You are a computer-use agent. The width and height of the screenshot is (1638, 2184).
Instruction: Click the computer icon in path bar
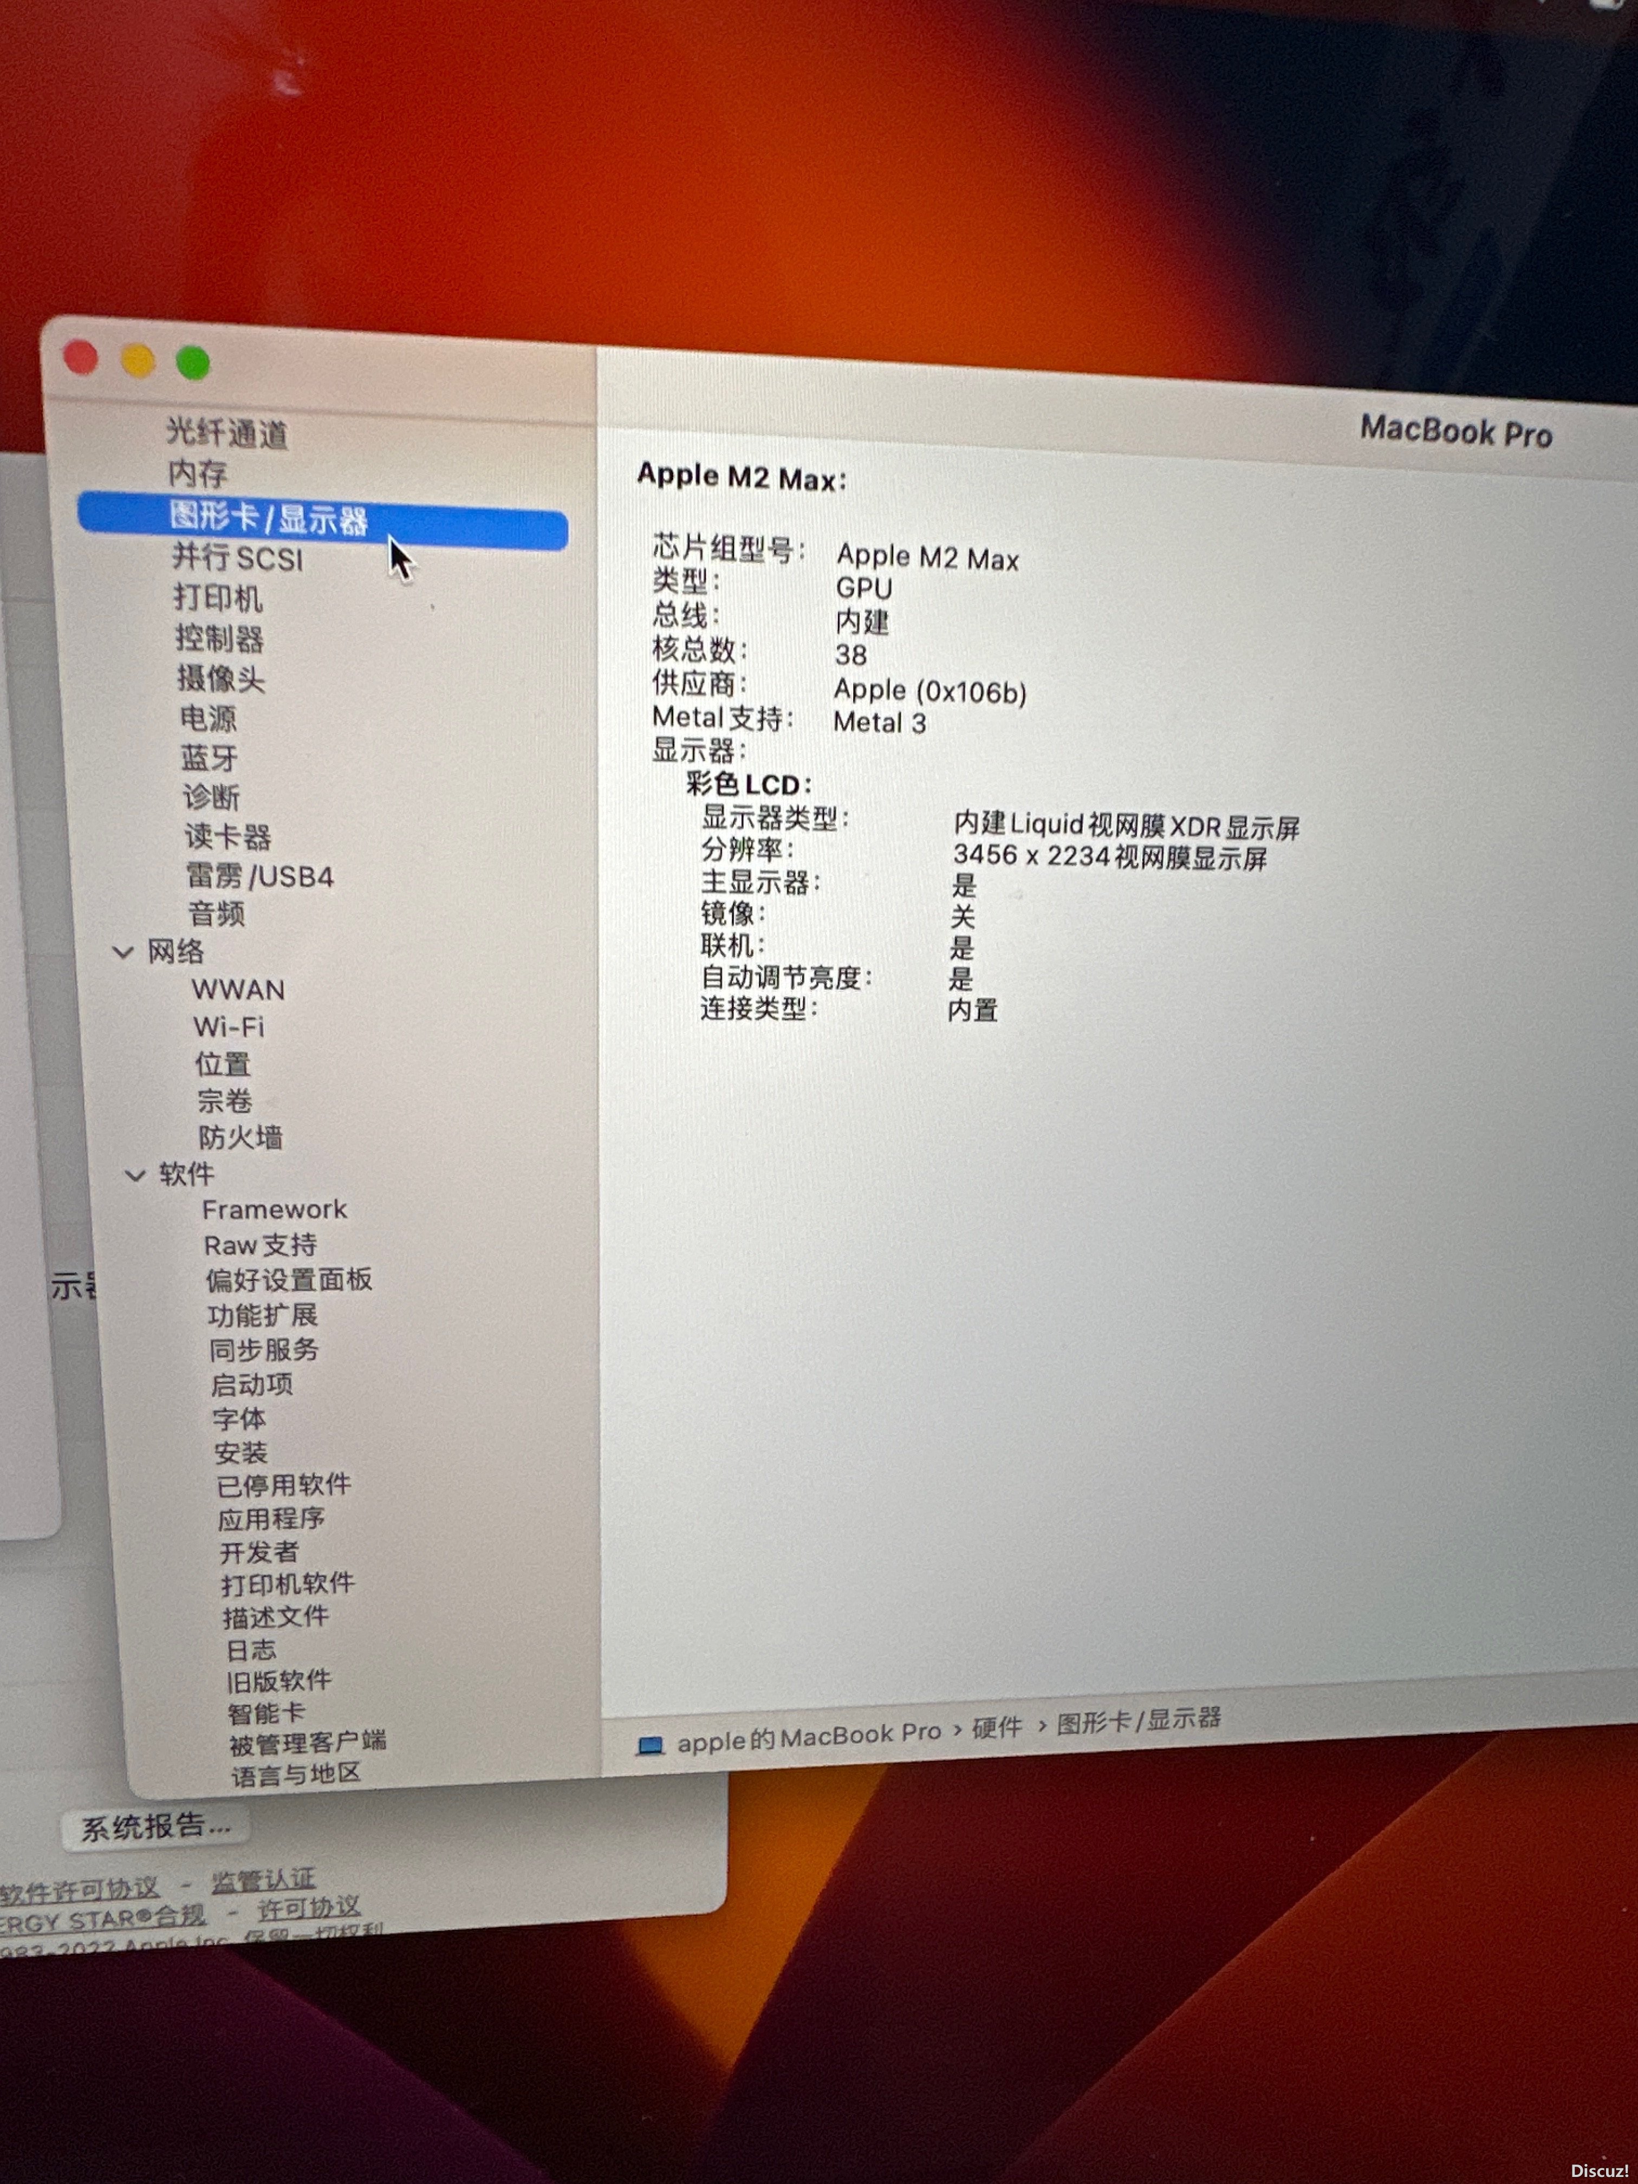tap(651, 1746)
